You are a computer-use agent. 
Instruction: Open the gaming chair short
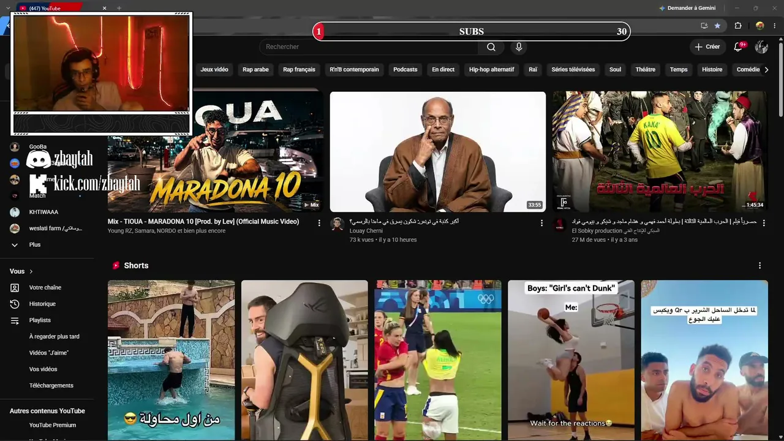pyautogui.click(x=304, y=360)
